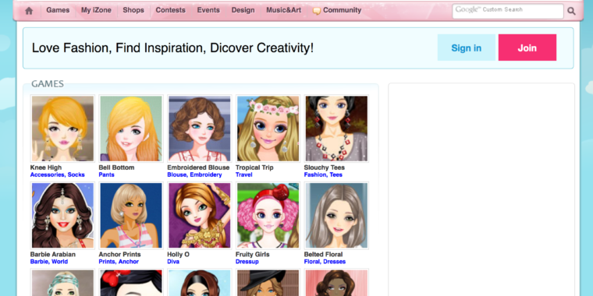Click the GAMES section heading

click(x=48, y=84)
